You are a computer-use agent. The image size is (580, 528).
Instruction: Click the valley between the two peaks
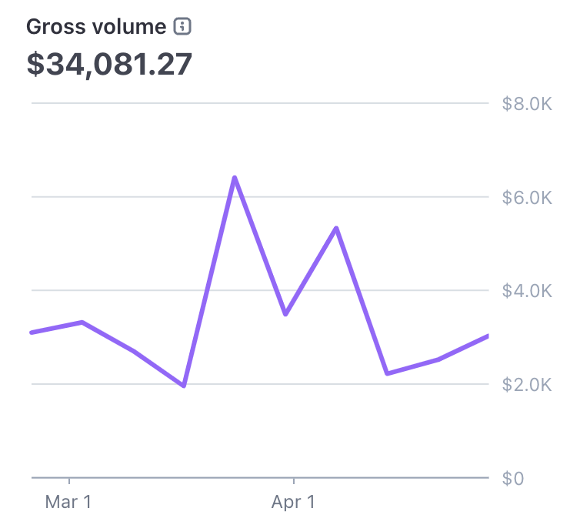(285, 314)
